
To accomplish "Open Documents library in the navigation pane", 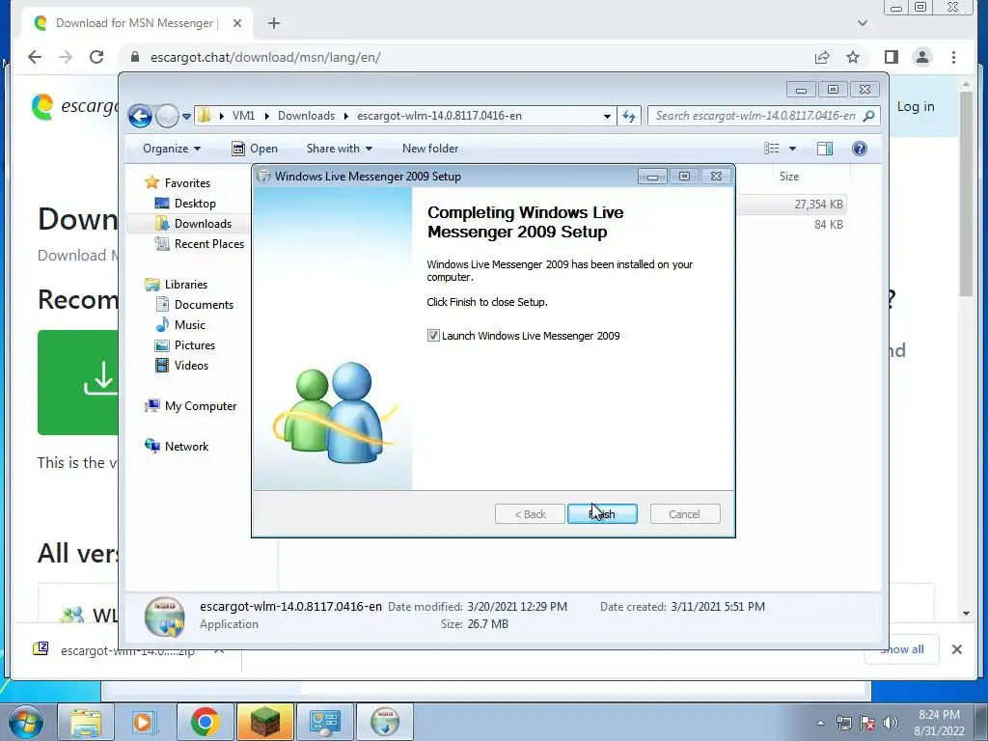I will click(x=204, y=304).
